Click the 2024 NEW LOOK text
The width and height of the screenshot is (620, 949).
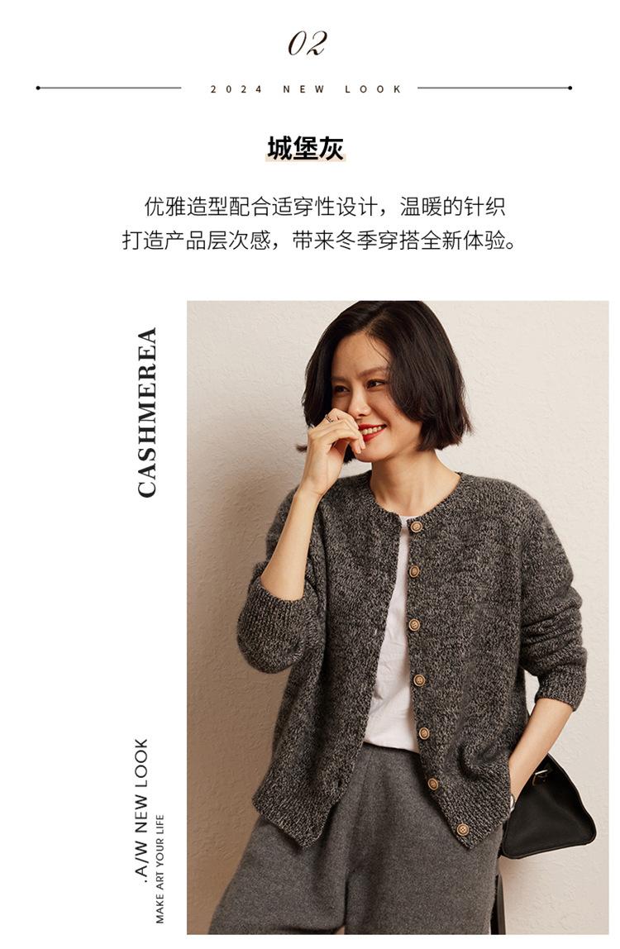(307, 89)
